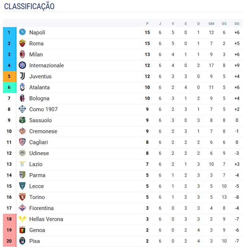The image size is (243, 247).
Task: Open the Como 1907 team link
Action: [x=43, y=109]
